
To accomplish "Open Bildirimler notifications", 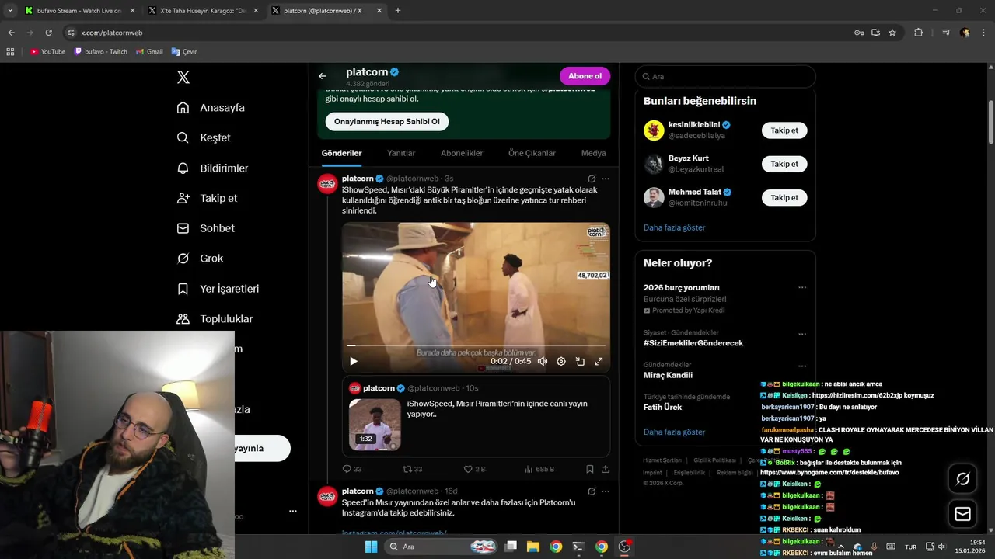I will pyautogui.click(x=212, y=168).
